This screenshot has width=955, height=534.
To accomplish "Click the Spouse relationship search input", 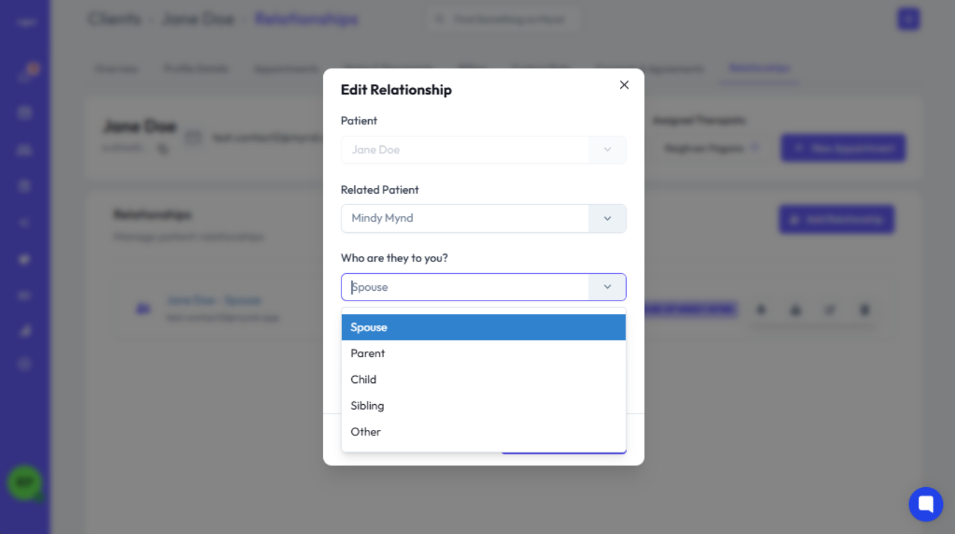I will [465, 287].
